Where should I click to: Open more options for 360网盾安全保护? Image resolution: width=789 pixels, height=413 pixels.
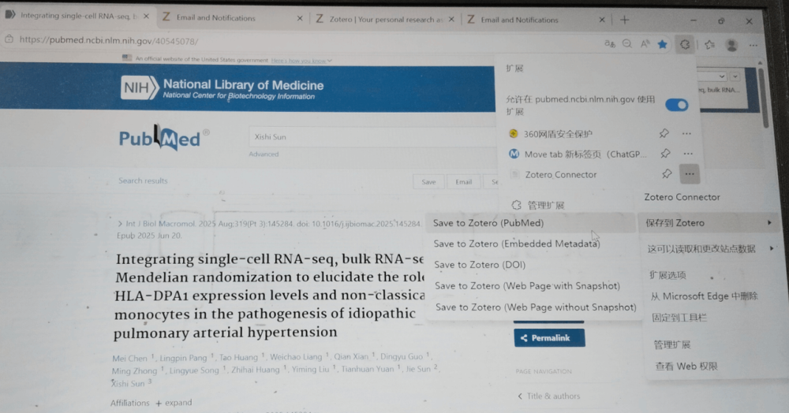pyautogui.click(x=687, y=134)
